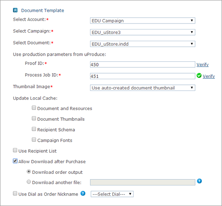Open help icon next to Order Nickname

click(x=83, y=194)
